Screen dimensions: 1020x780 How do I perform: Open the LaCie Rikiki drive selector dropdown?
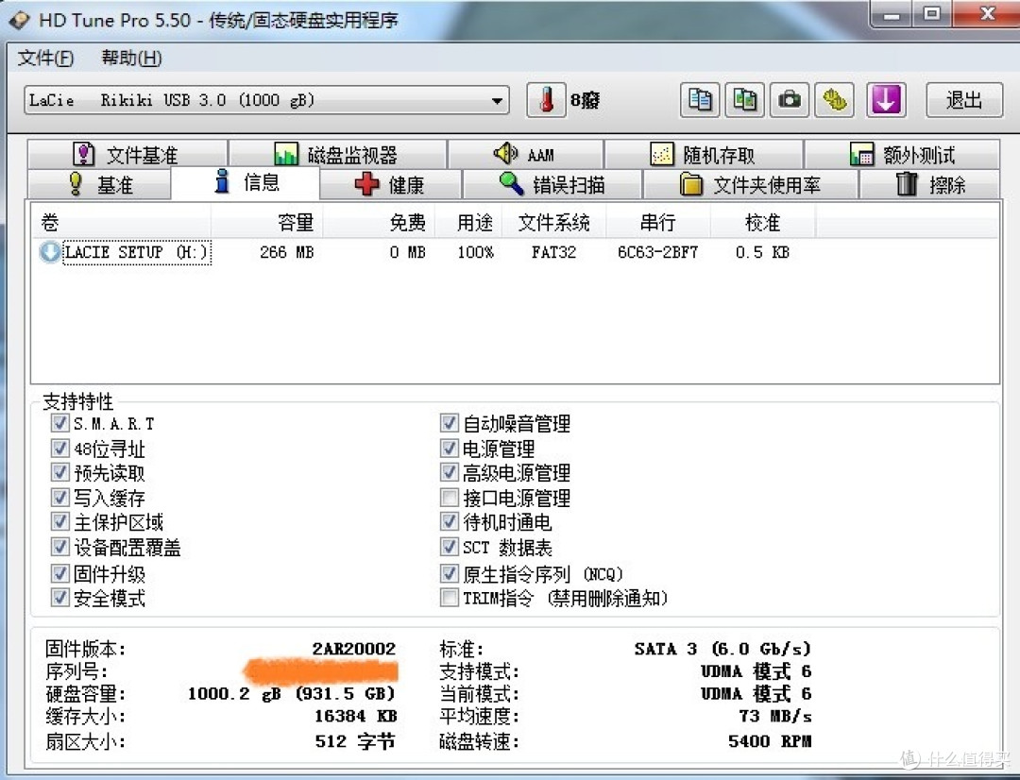point(266,100)
